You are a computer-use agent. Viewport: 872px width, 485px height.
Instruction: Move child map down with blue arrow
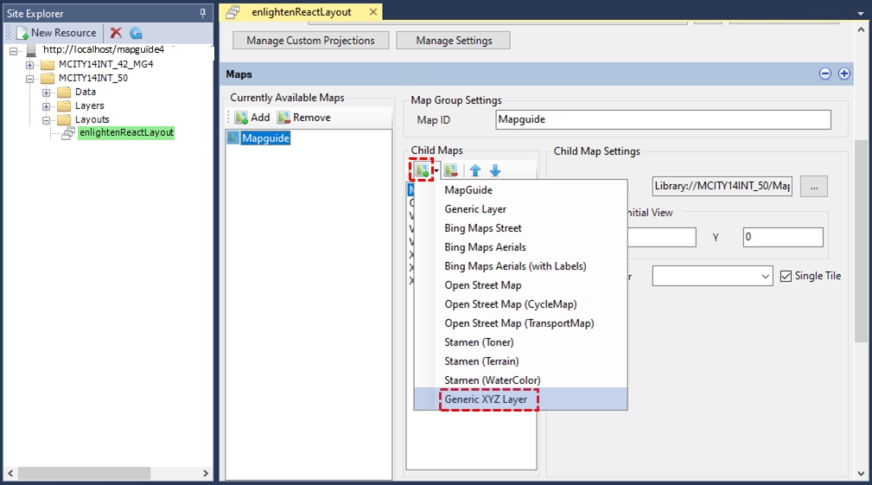[495, 170]
